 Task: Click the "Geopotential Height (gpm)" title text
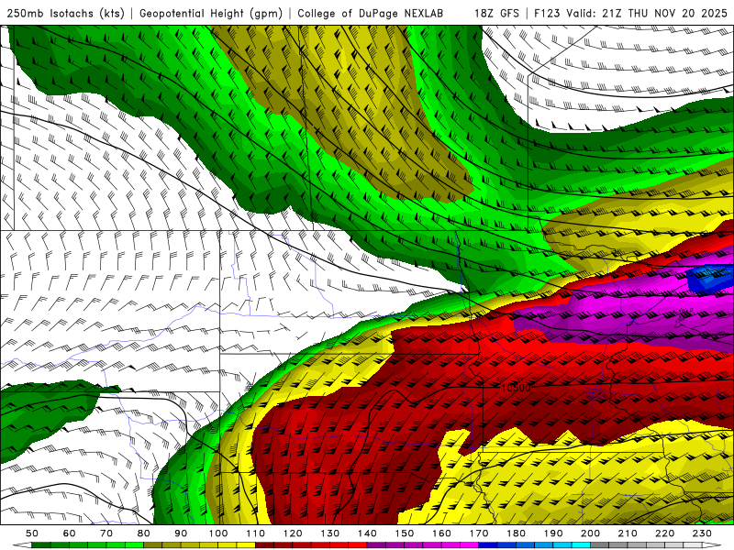point(211,13)
